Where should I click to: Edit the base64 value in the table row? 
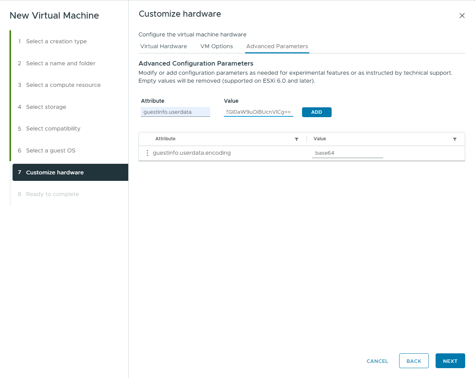point(347,153)
